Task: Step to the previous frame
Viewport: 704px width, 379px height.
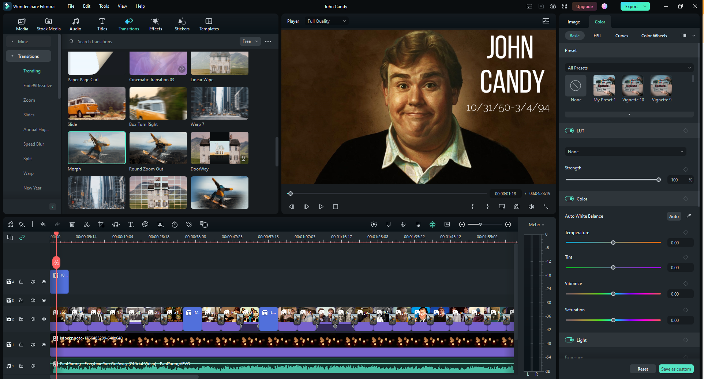Action: tap(291, 207)
